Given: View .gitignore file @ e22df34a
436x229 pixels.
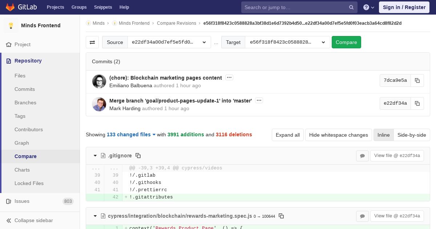Looking at the screenshot, I should (x=397, y=156).
